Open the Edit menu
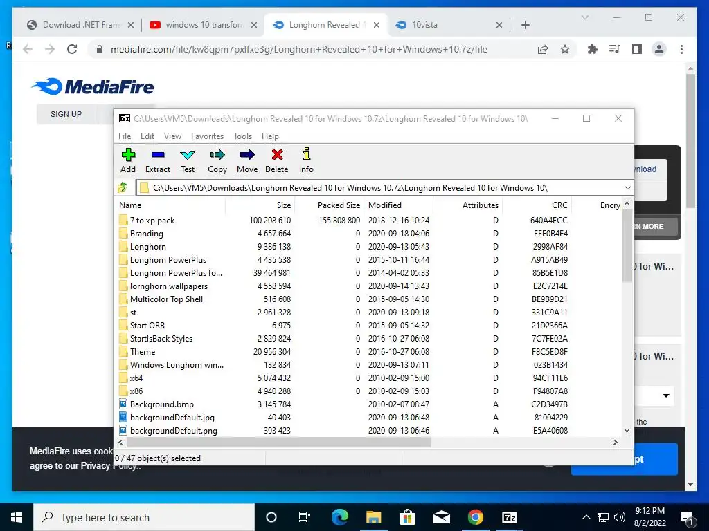Image resolution: width=709 pixels, height=531 pixels. [x=147, y=136]
